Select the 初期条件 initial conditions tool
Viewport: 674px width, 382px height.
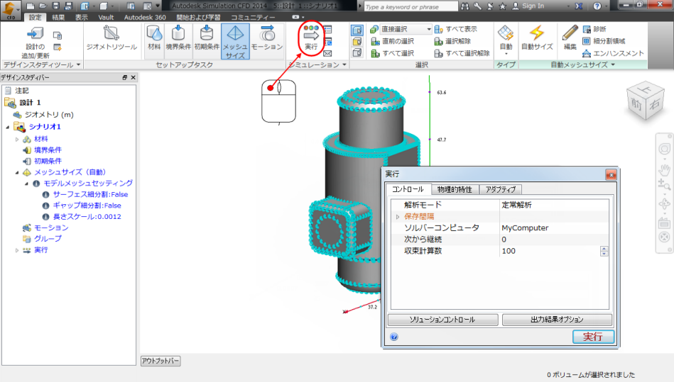coord(207,38)
